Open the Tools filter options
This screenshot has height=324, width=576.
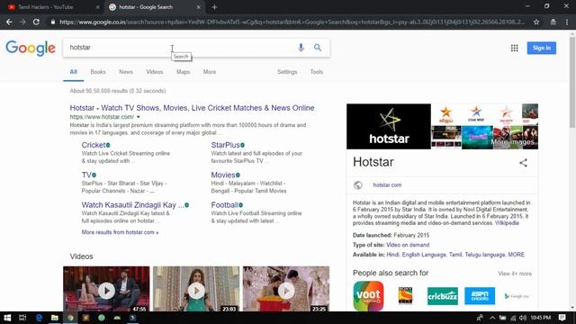coord(316,72)
